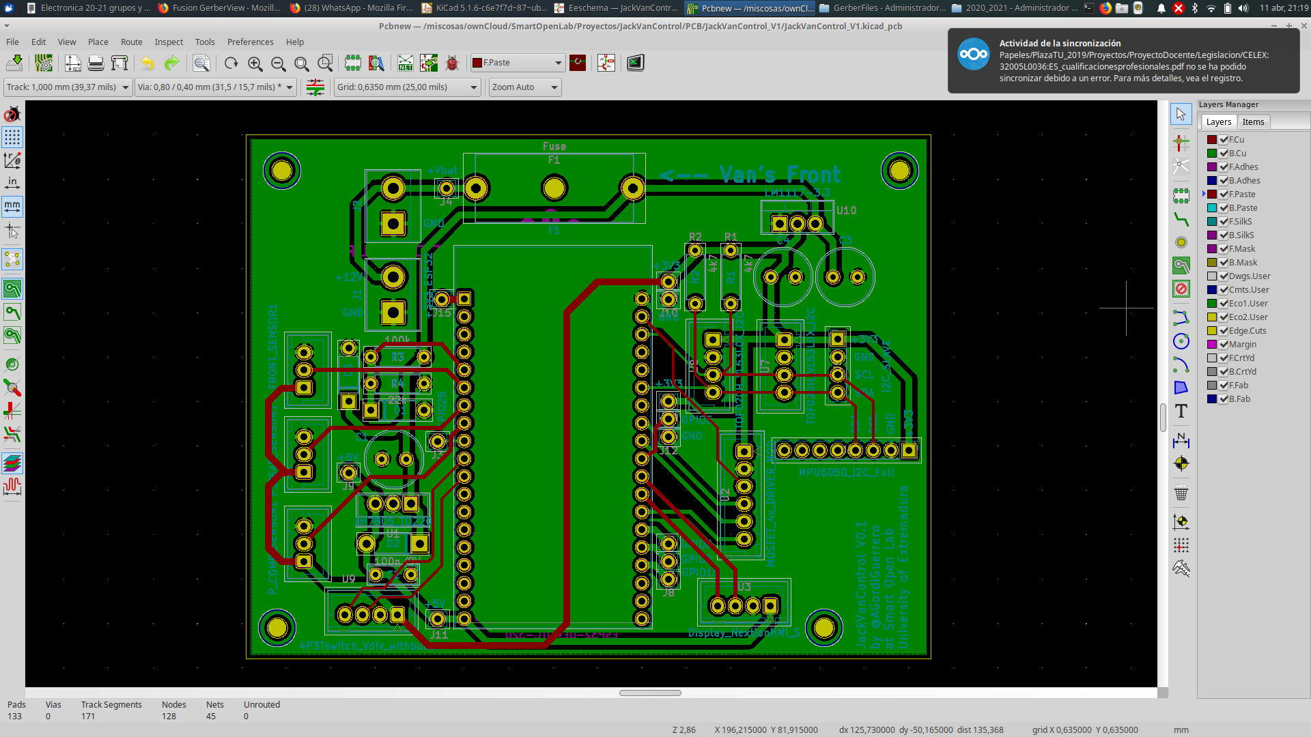This screenshot has height=737, width=1311.
Task: Save the board with the save icon
Action: click(x=14, y=63)
